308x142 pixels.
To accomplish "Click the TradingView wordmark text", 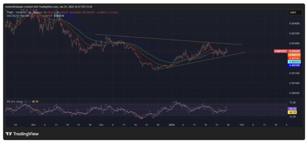I will (x=25, y=134).
